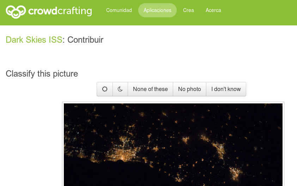The height and width of the screenshot is (186, 297).
Task: Classify the picture with the sun icon
Action: pos(105,89)
